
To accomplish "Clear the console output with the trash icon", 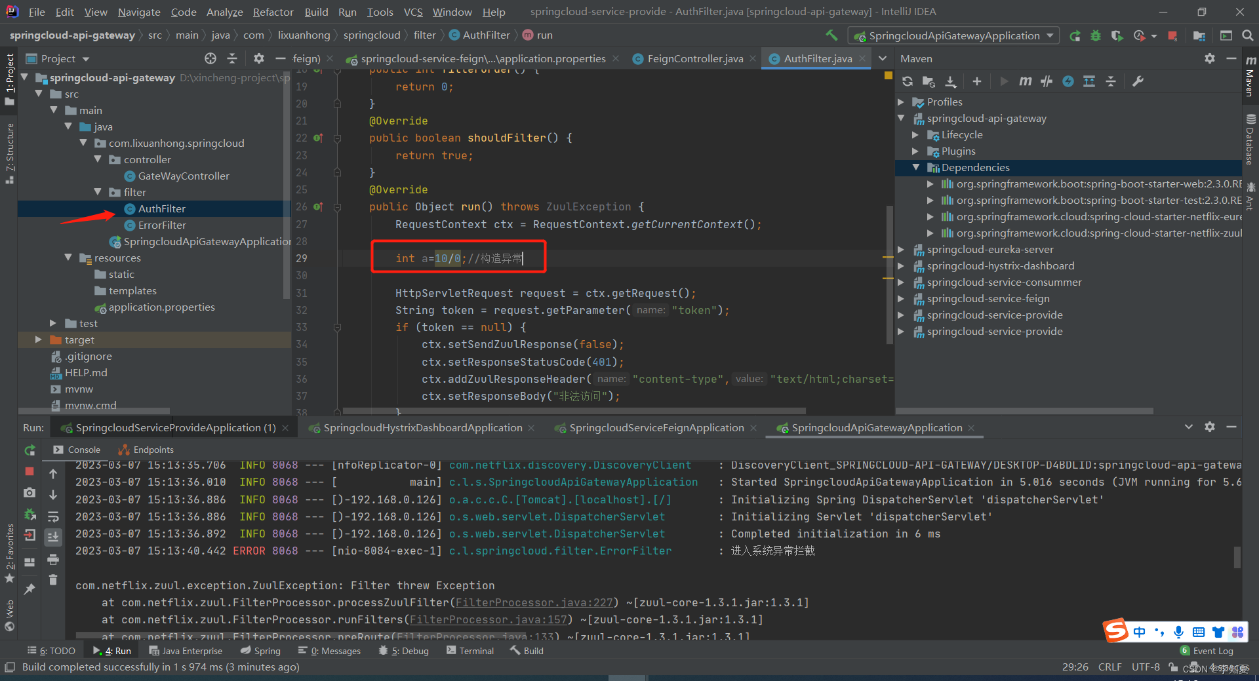I will coord(53,579).
